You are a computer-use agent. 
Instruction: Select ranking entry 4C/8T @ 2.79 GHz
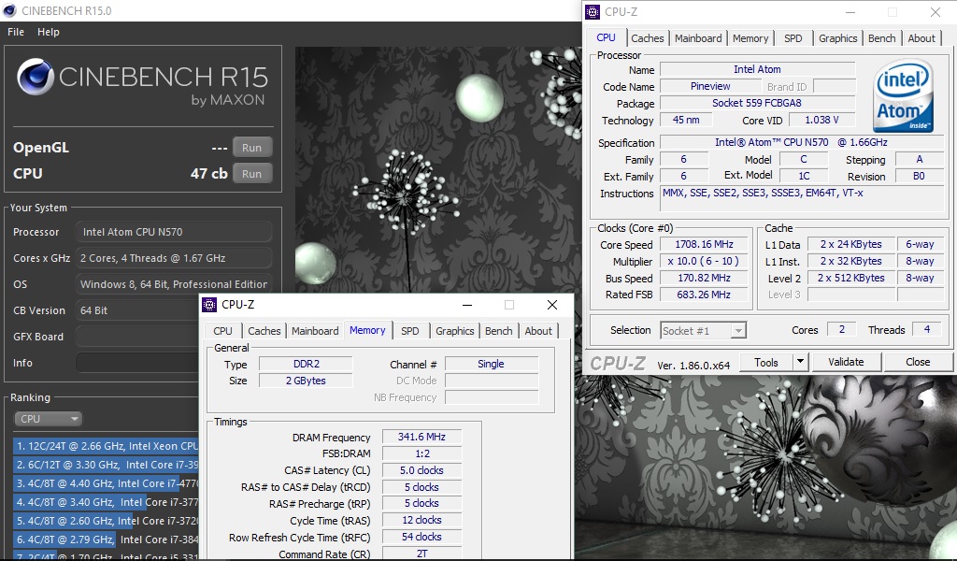105,539
